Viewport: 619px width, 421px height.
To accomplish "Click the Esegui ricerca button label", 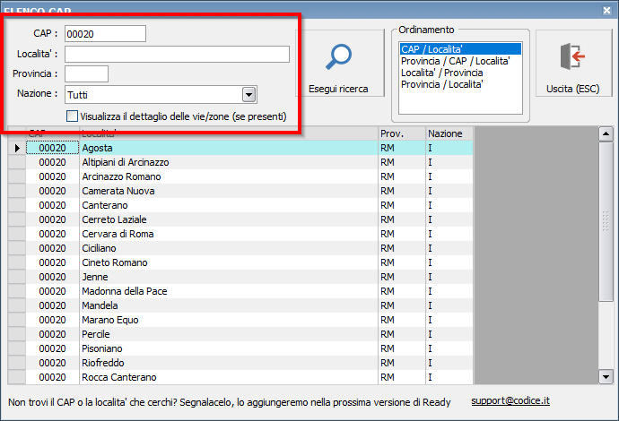I will point(339,90).
